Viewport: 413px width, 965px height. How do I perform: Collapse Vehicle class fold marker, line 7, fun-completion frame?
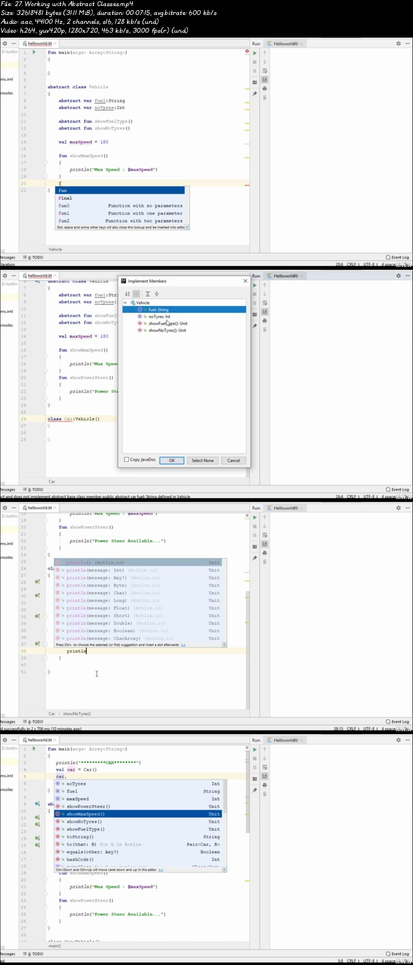click(46, 93)
